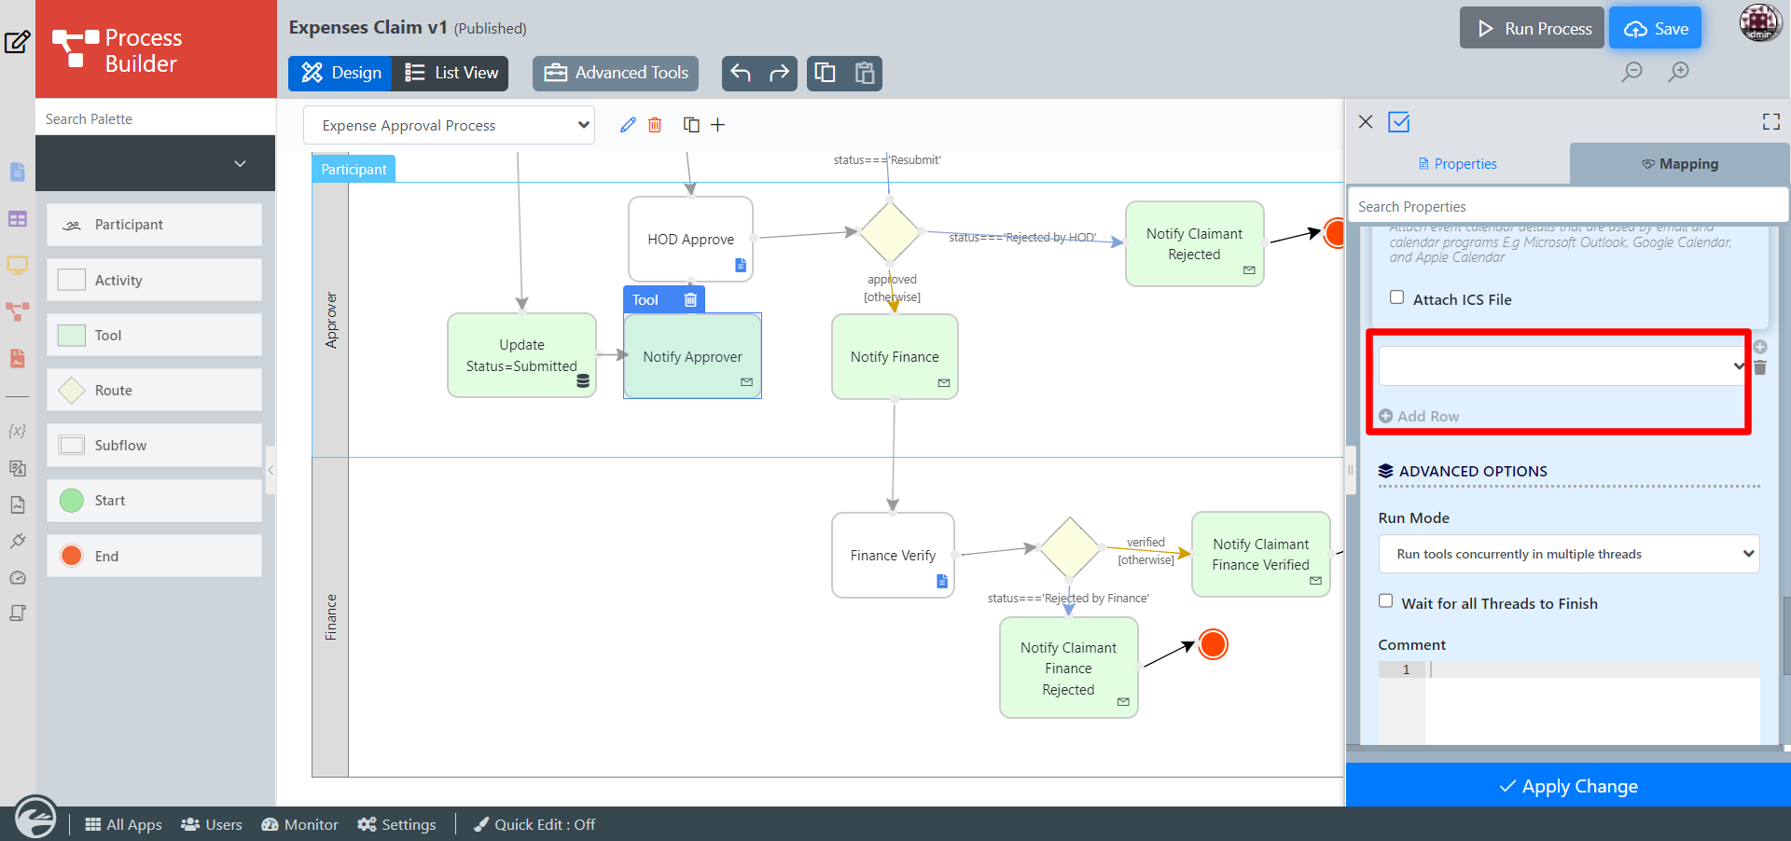Open the Run Mode dropdown
The image size is (1791, 841).
point(1568,554)
